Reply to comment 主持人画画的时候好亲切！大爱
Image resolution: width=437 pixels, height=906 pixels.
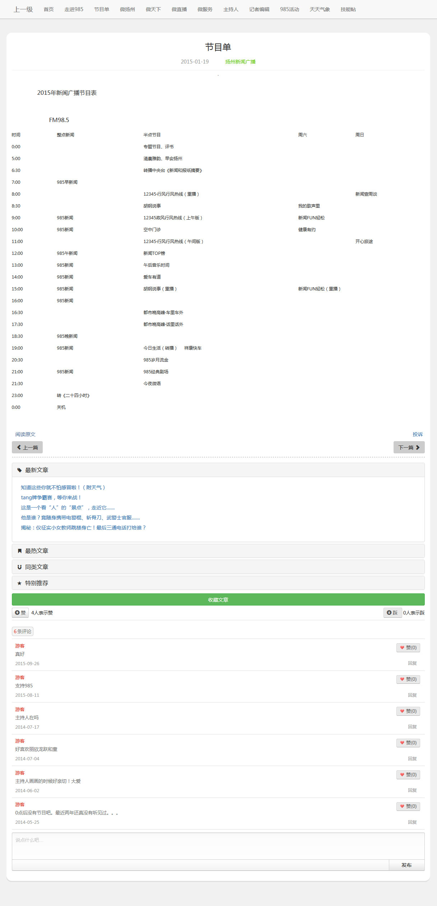[412, 790]
